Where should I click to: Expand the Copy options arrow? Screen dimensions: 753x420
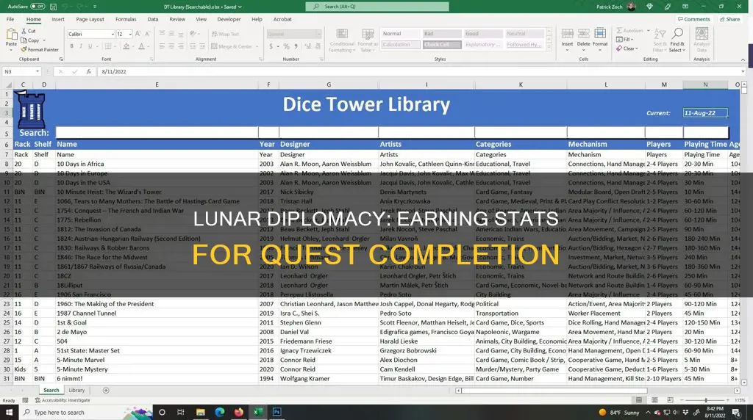pos(44,40)
